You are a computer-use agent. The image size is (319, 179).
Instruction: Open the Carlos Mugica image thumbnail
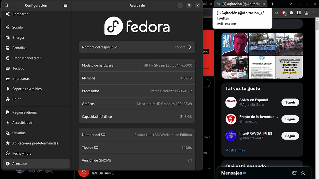pos(235,44)
